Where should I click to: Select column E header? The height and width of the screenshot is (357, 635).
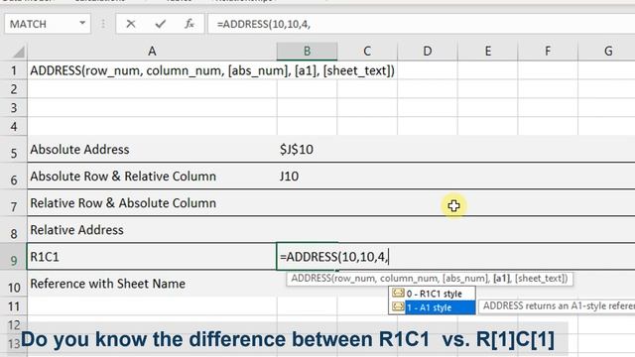[487, 51]
